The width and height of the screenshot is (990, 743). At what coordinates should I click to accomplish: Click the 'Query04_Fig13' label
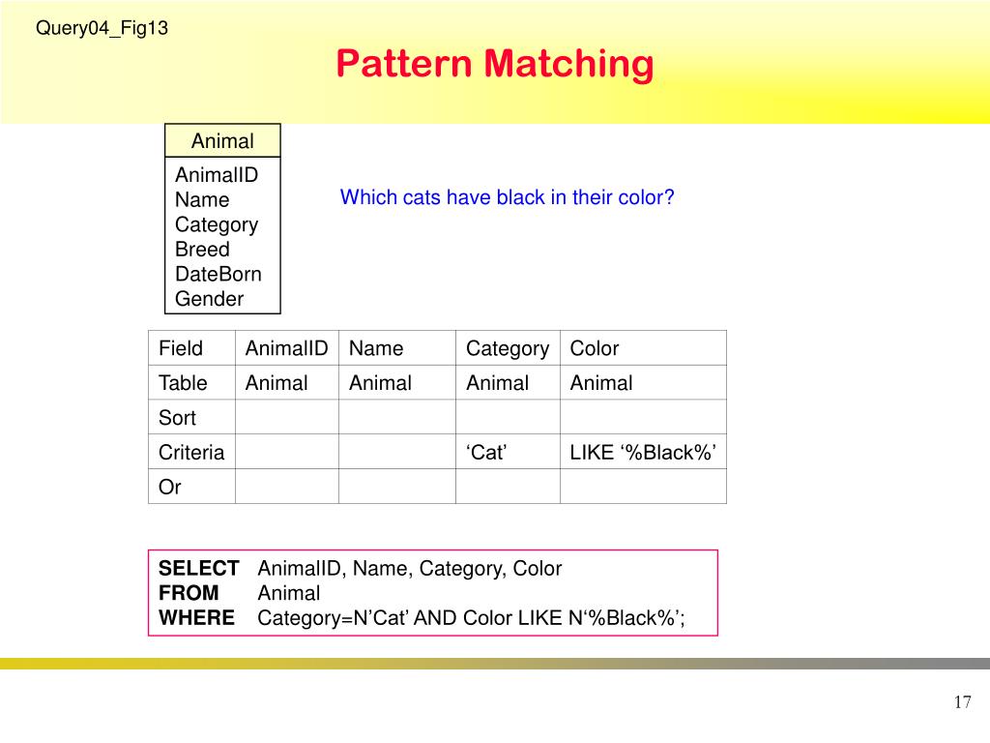pyautogui.click(x=102, y=28)
